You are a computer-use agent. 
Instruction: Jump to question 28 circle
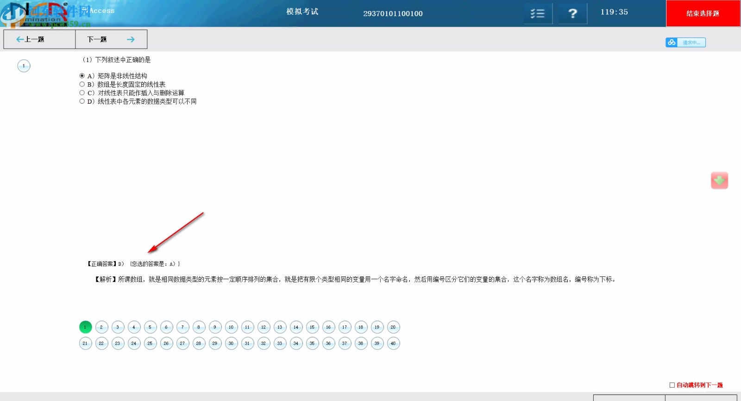point(199,344)
